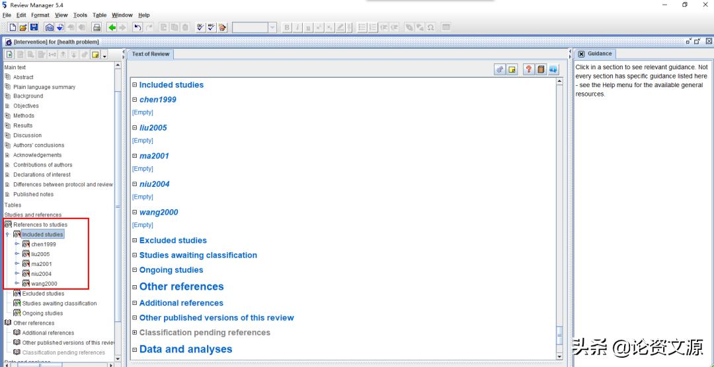This screenshot has width=714, height=367.
Task: Expand Classification pending references section
Action: [134, 333]
